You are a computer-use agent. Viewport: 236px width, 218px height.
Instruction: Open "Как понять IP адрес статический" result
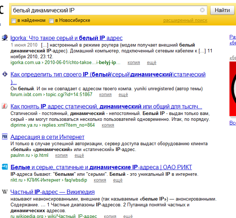click(106, 107)
